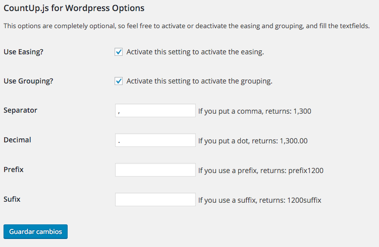This screenshot has height=247, width=379.
Task: Click the 'Decimal' field label
Action: (17, 140)
